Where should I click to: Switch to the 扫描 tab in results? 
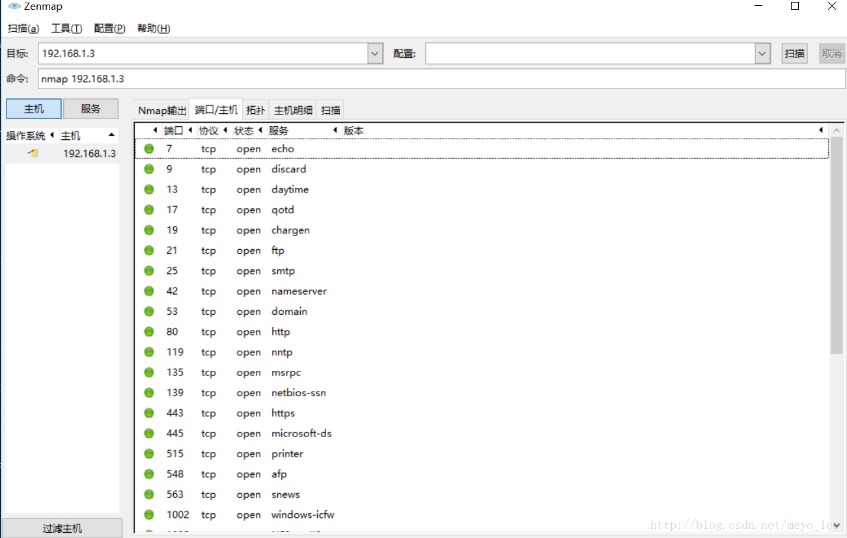[331, 111]
